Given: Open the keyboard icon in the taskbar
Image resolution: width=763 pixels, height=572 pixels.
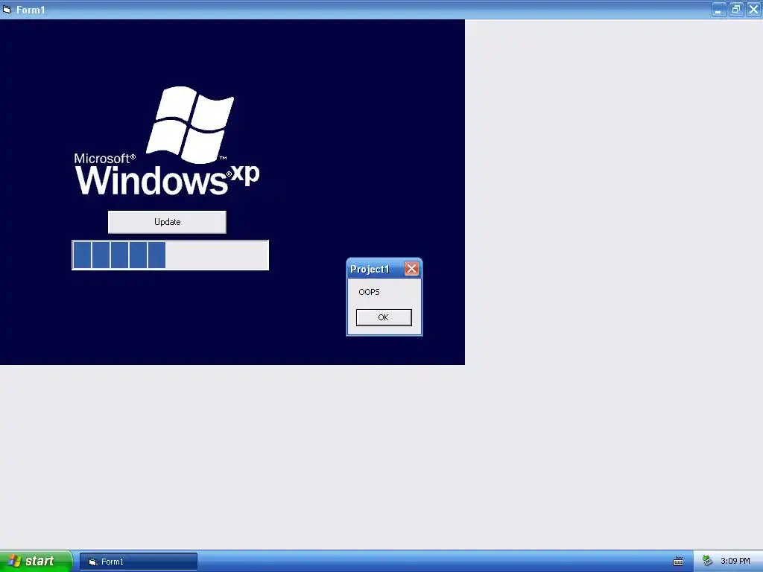Looking at the screenshot, I should 678,562.
